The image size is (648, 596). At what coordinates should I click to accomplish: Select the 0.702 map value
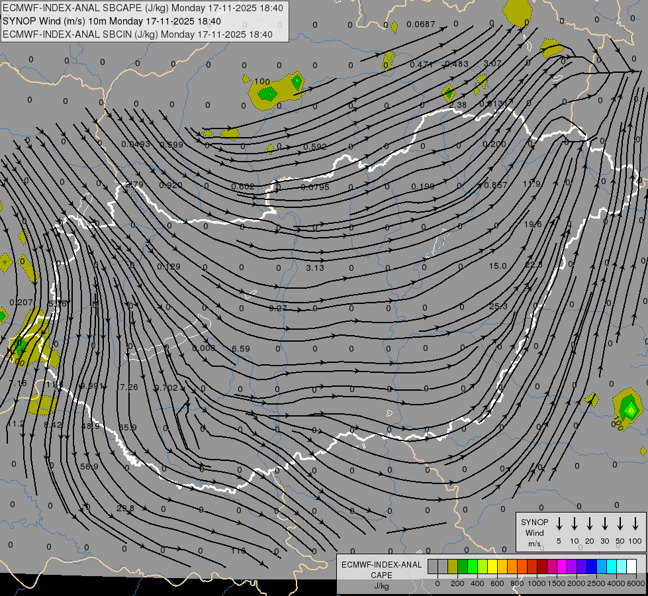(165, 388)
